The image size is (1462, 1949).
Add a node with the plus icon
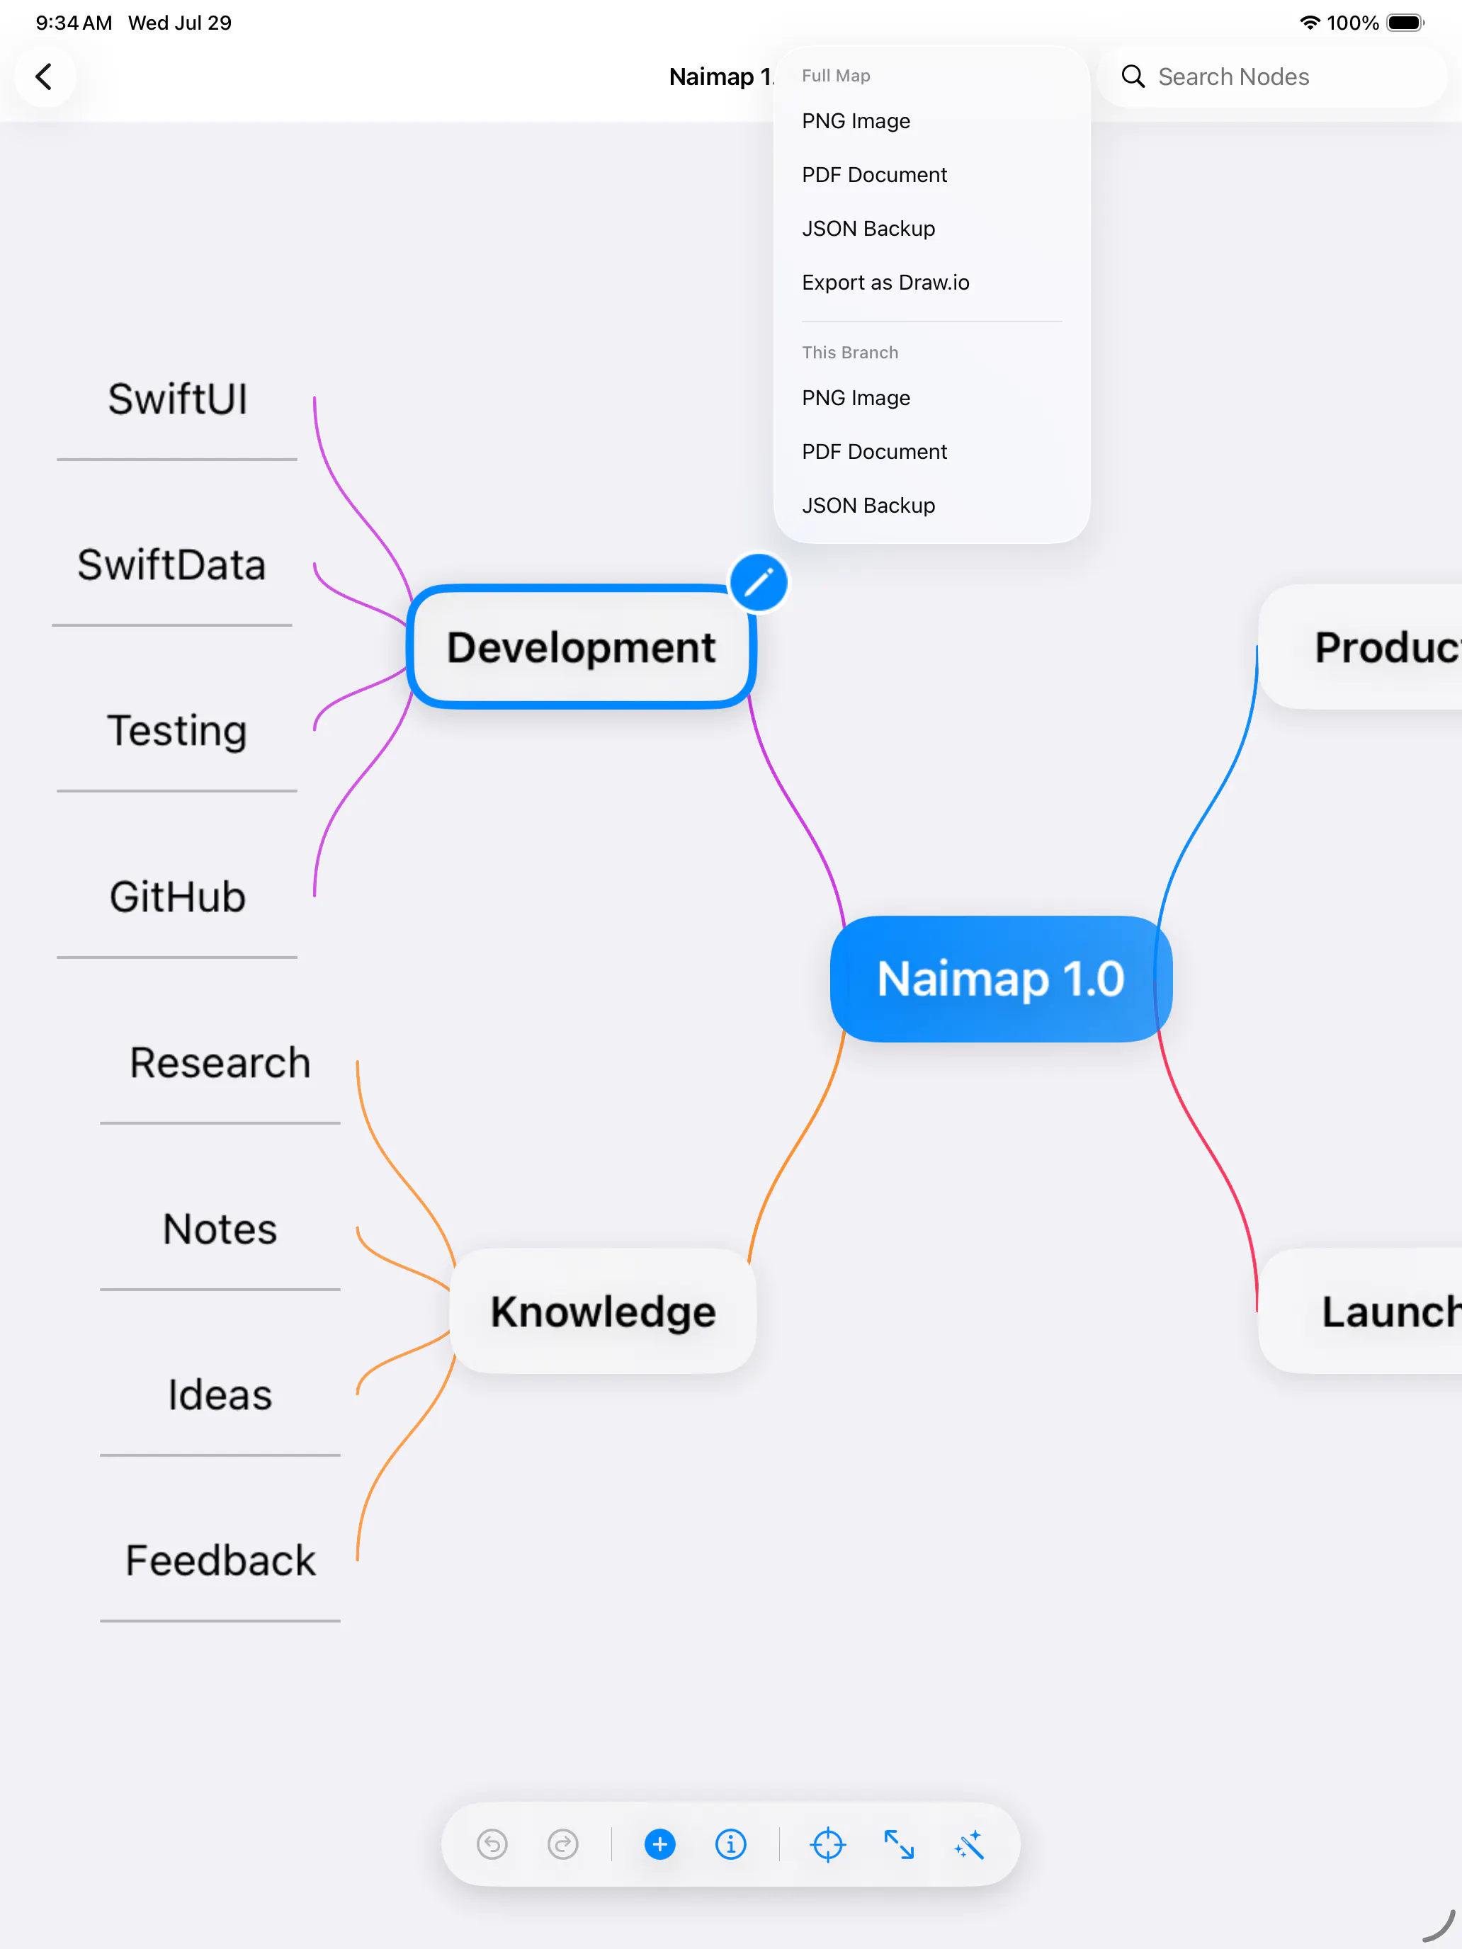point(660,1844)
